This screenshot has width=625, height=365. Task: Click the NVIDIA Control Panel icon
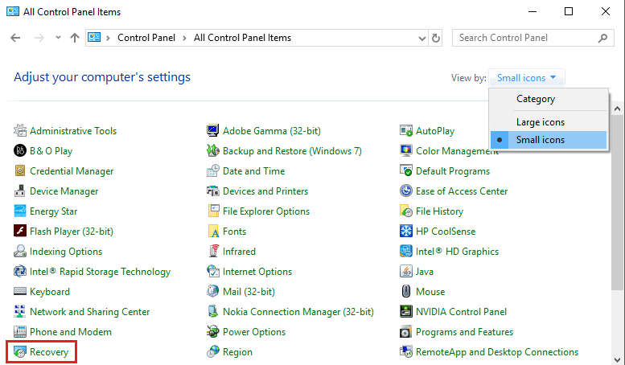tap(406, 312)
